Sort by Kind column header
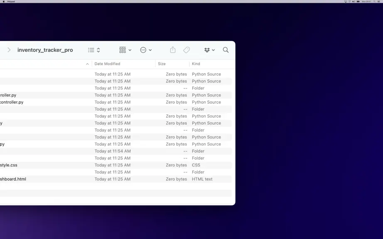This screenshot has width=383, height=239. pos(196,63)
